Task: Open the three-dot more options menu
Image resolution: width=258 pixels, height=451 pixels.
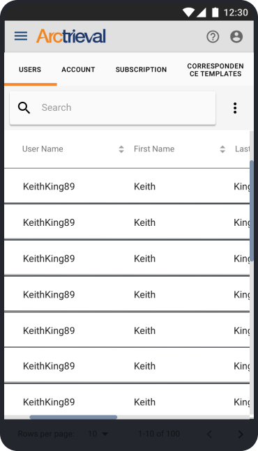Action: 235,108
